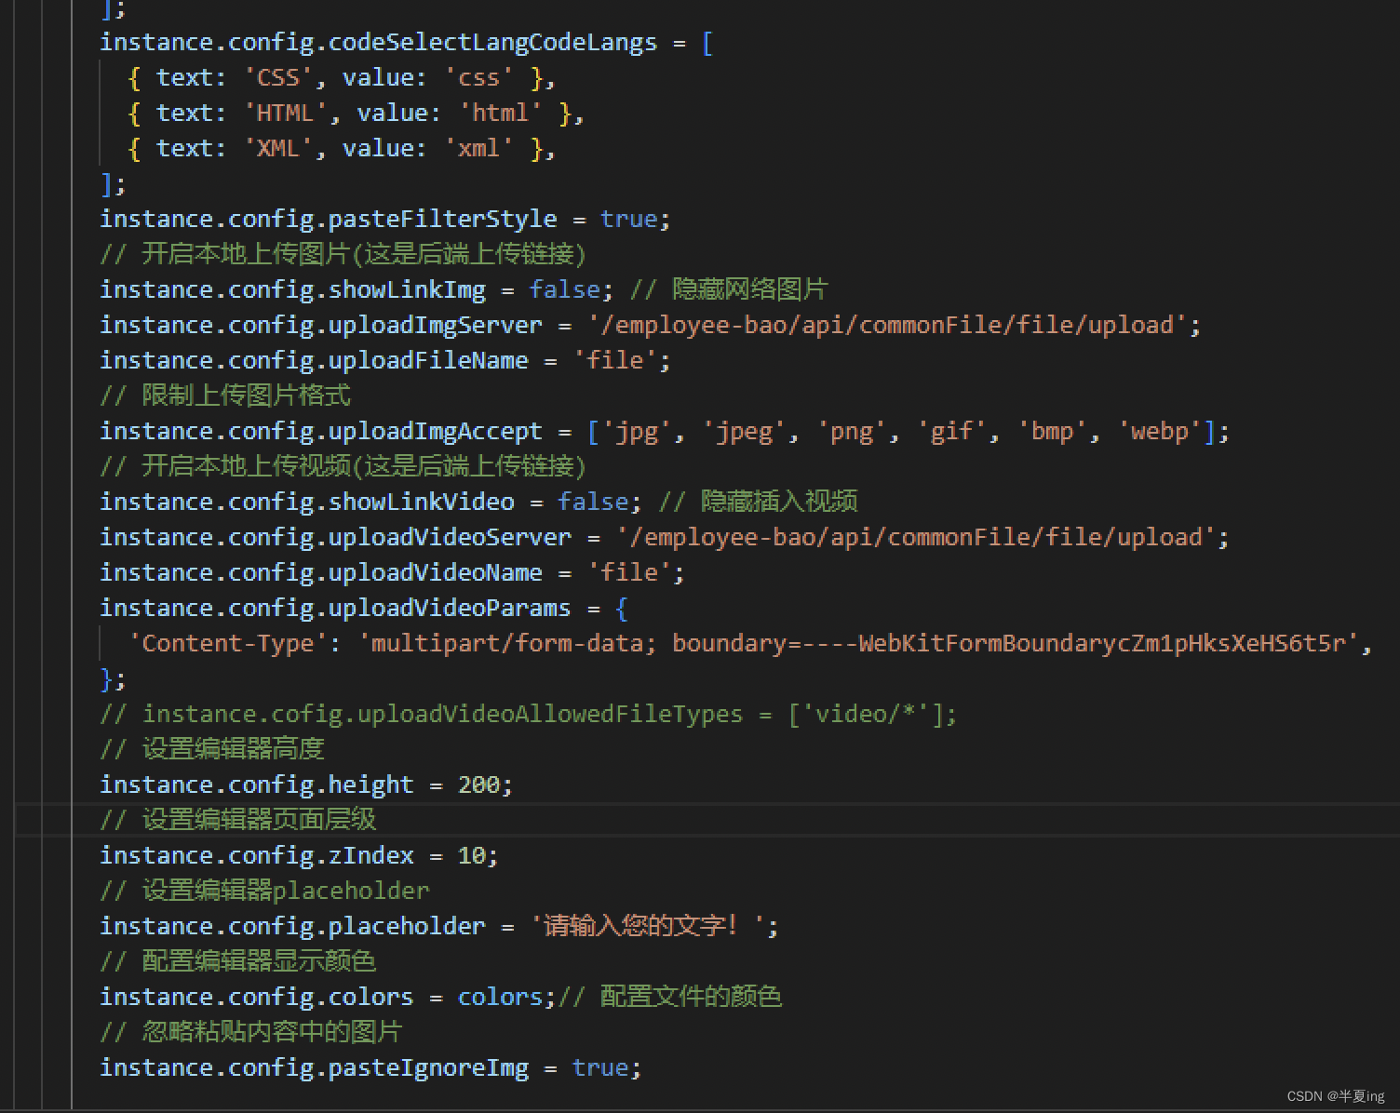Click the uploadVideoName = 'file' line
This screenshot has height=1113, width=1400.
392,573
